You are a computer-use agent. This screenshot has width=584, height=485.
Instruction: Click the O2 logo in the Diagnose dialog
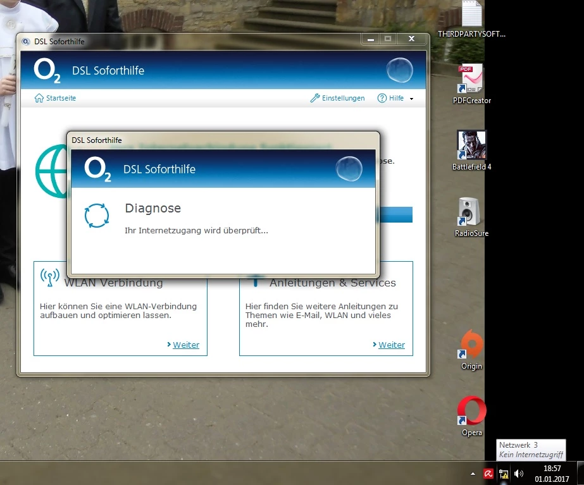click(97, 169)
